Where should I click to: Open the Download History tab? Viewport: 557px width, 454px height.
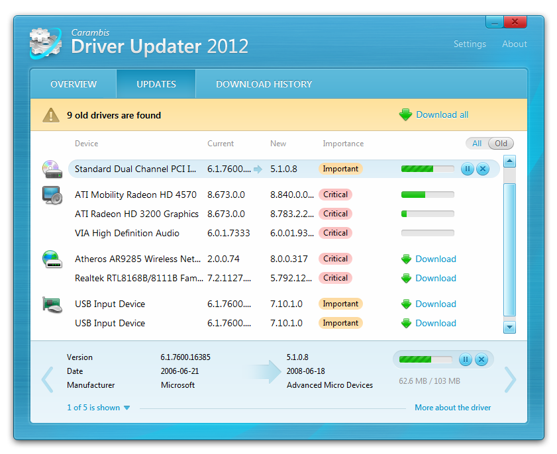point(264,84)
